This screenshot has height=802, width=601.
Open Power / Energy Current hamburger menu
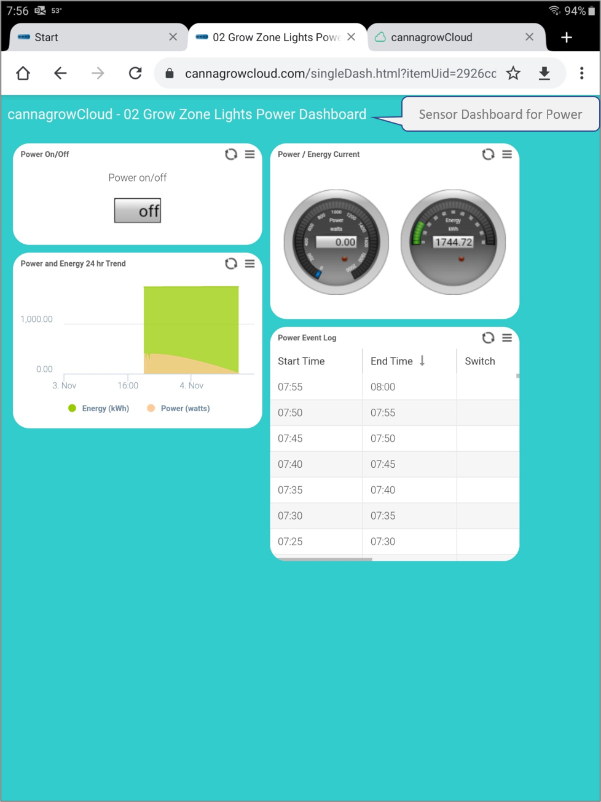pyautogui.click(x=507, y=154)
